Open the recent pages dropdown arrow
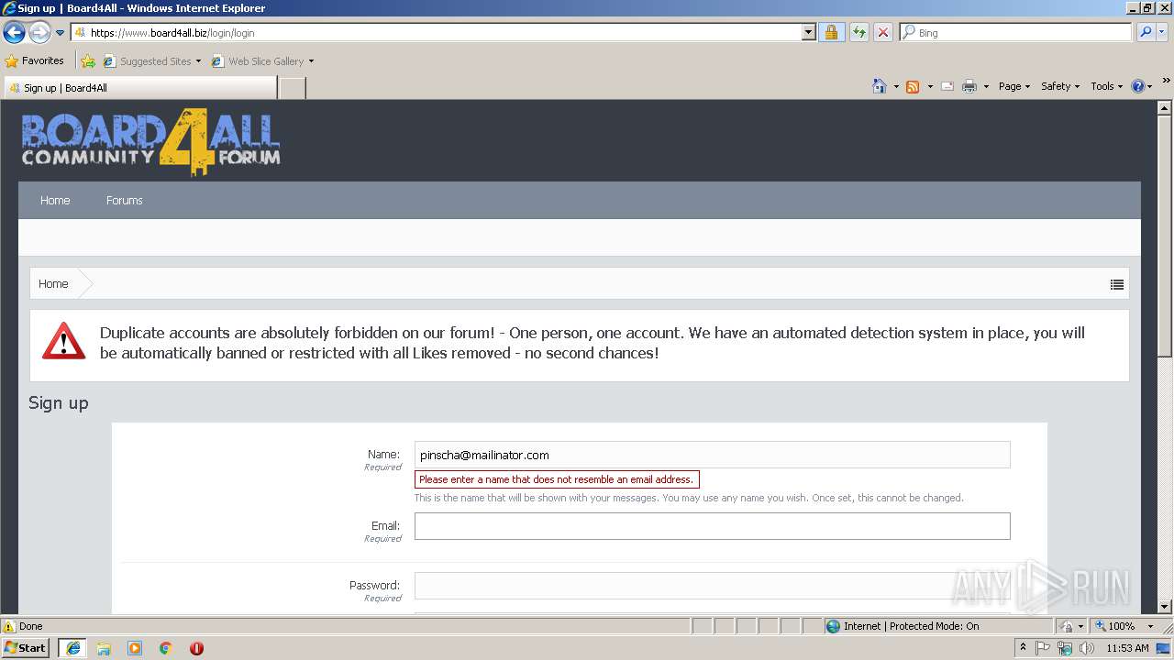This screenshot has height=660, width=1174. coord(61,33)
